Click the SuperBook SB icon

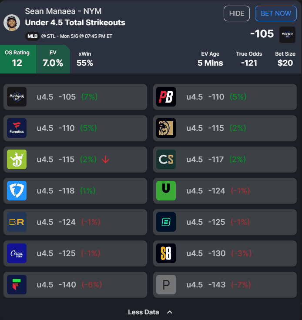[166, 253]
